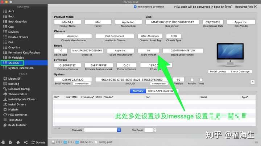Image resolution: width=261 pixels, height=146 pixels.
Task: Click the SlotCount stepper arrows
Action: click(x=155, y=130)
